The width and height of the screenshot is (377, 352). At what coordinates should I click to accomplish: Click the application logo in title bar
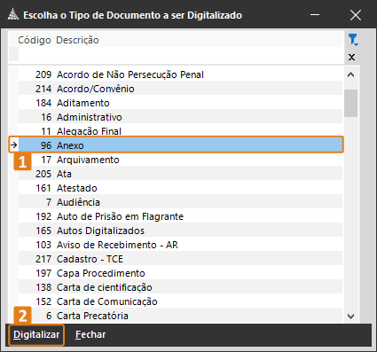point(13,15)
